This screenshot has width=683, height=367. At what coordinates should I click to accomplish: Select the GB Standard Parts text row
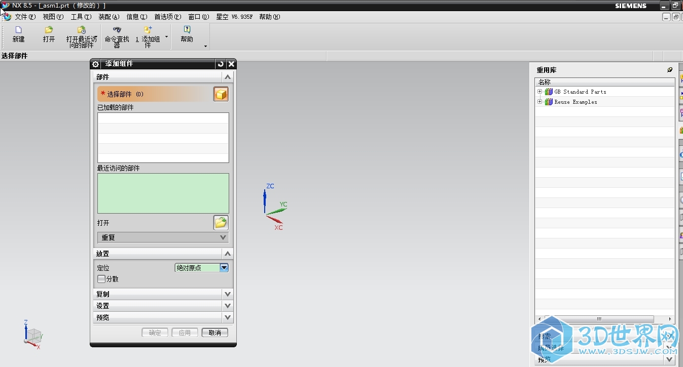tap(580, 92)
